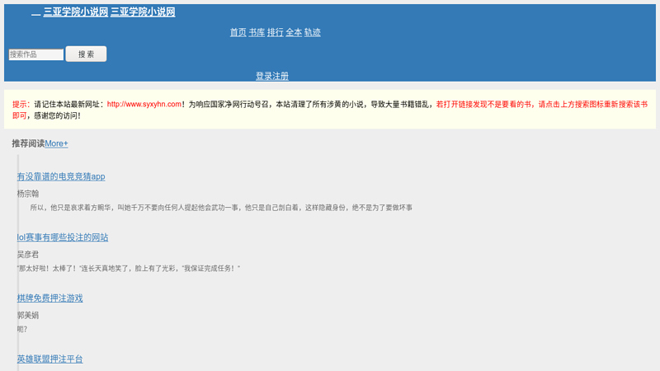The height and width of the screenshot is (371, 660).
Task: Click the http://www.syxyhn.com URL text
Action: tap(144, 105)
